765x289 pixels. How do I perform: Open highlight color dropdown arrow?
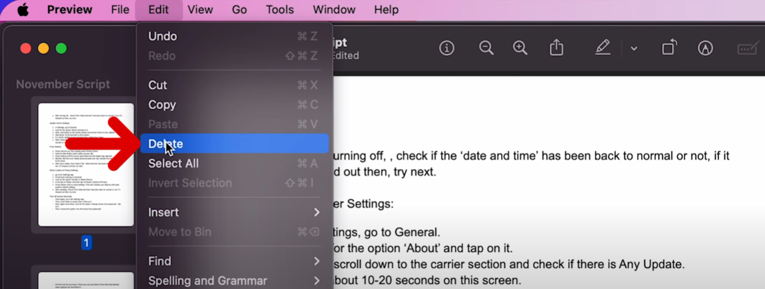pyautogui.click(x=634, y=49)
